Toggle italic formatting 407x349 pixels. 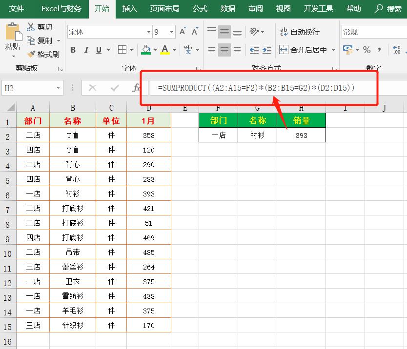pyautogui.click(x=86, y=50)
